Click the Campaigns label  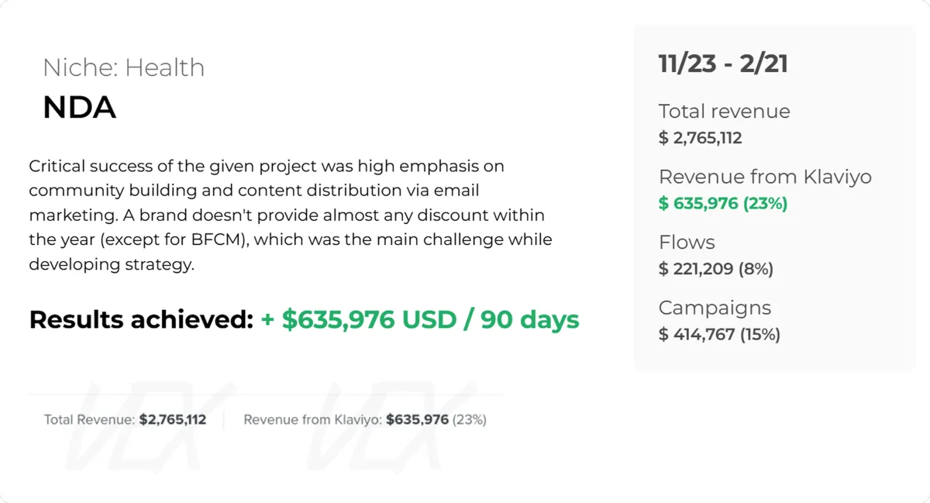[x=715, y=308]
